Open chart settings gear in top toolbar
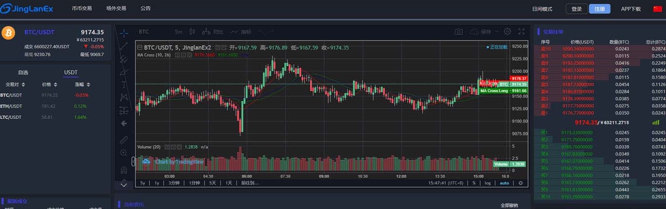 [507, 32]
